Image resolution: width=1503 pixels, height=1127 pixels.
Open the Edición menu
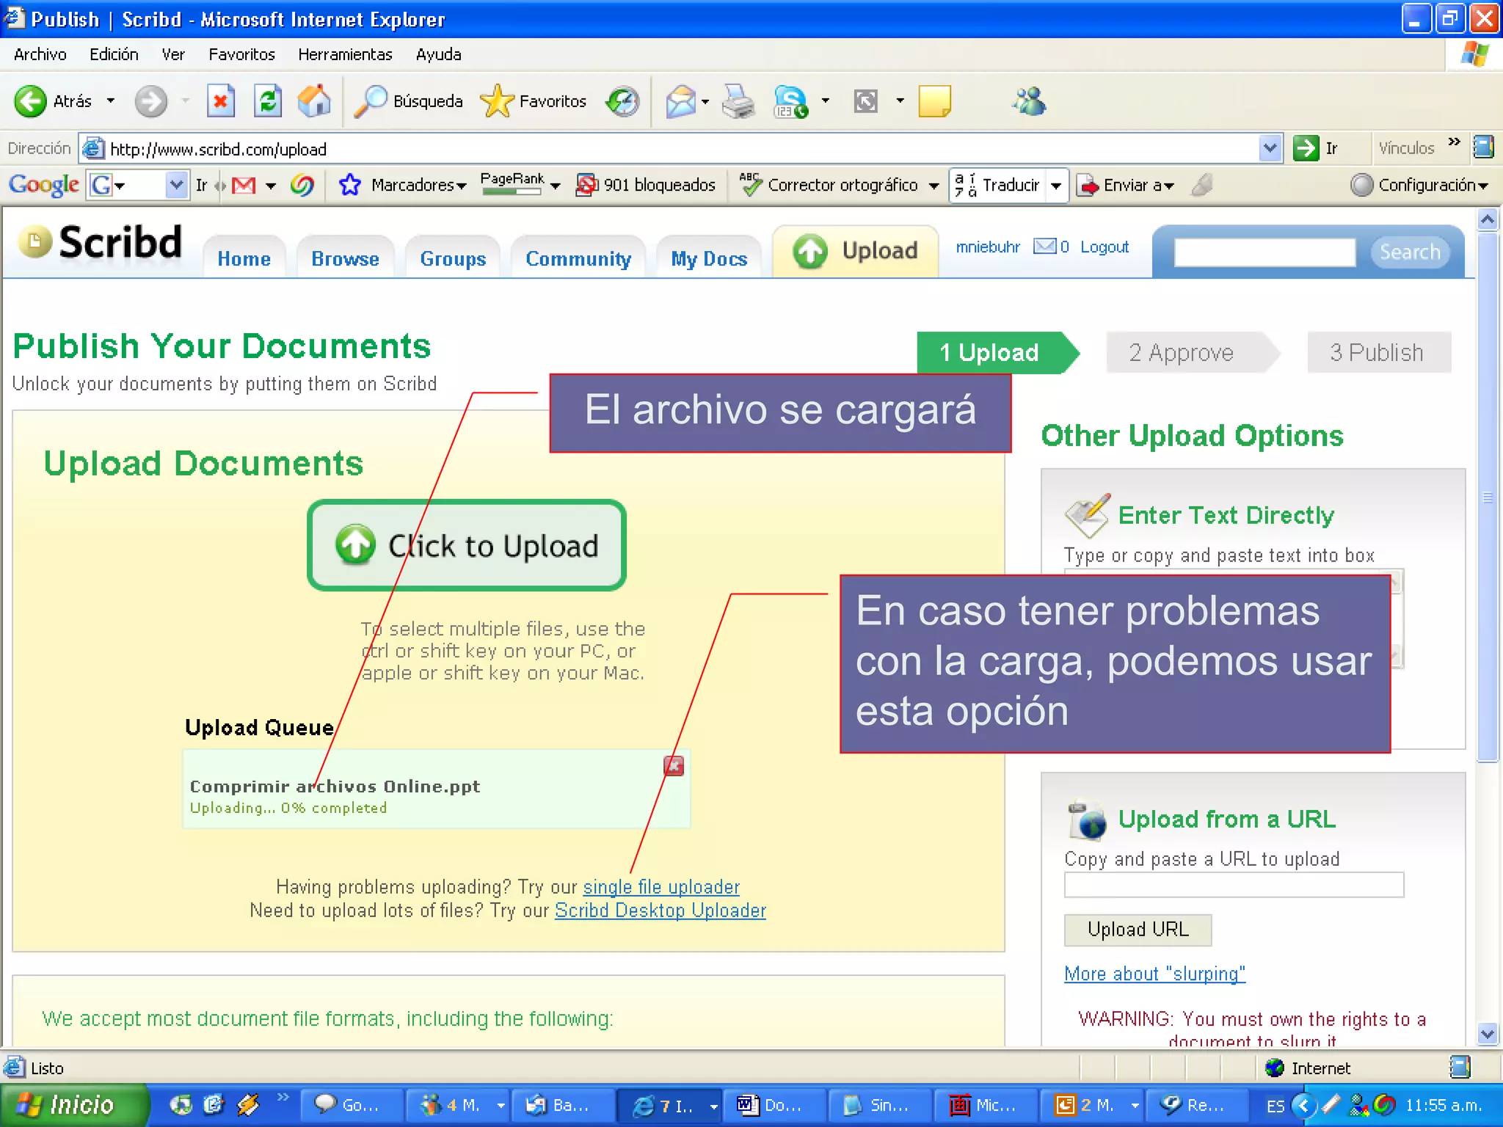[x=114, y=54]
